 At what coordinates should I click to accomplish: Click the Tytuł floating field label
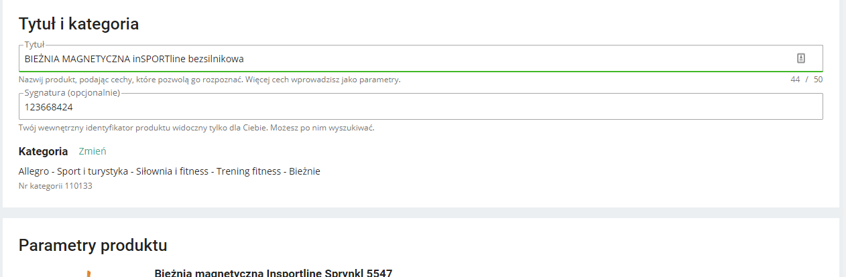[34, 44]
